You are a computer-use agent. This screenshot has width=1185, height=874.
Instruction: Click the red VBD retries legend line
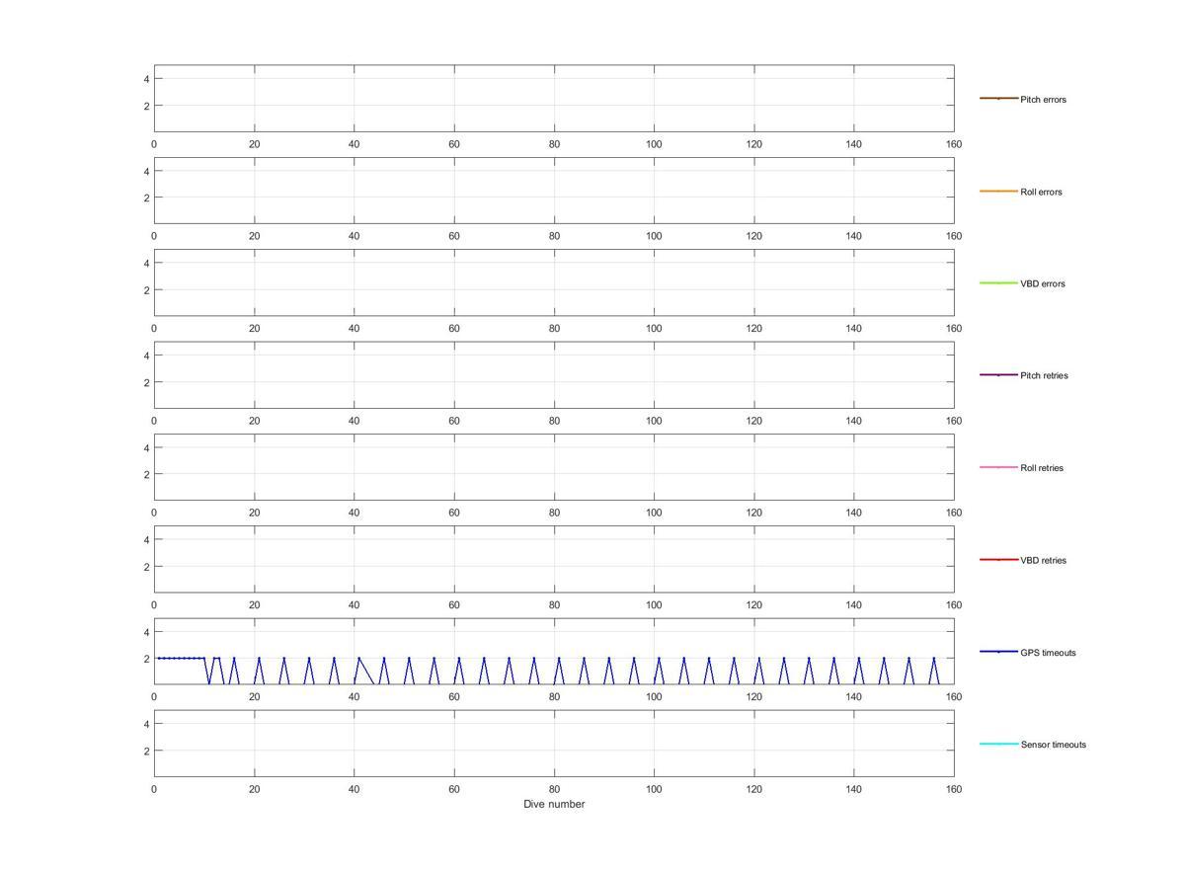click(998, 559)
